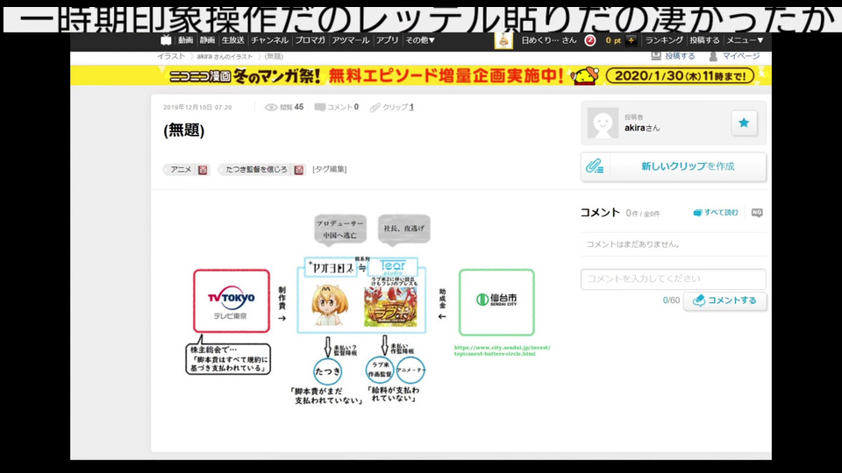The height and width of the screenshot is (473, 842).
Task: Open the 静画 menu item
Action: [x=207, y=40]
